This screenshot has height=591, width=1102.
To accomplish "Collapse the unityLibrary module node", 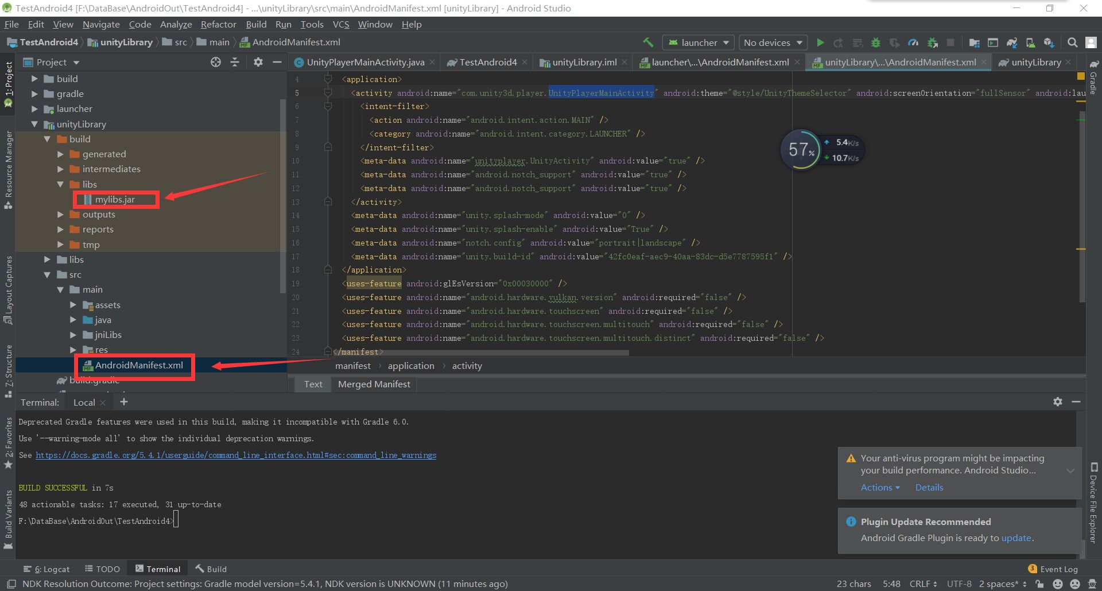I will tap(34, 124).
